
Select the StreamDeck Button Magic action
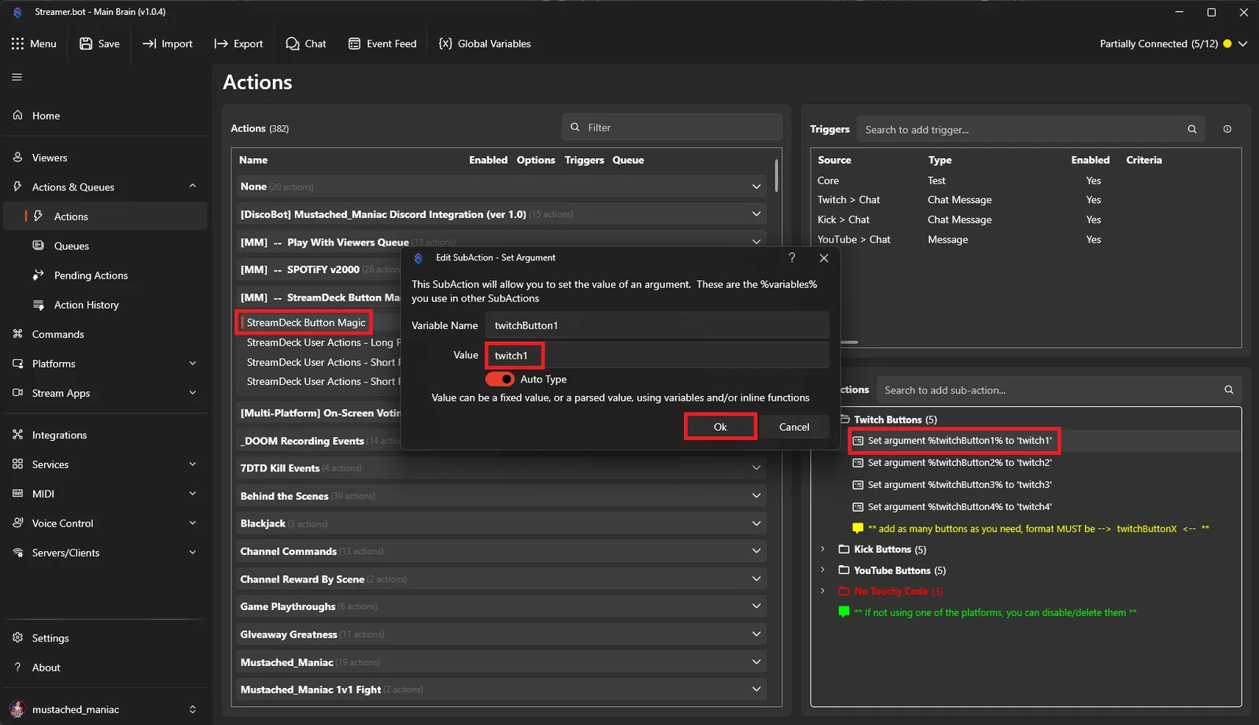[x=306, y=323]
